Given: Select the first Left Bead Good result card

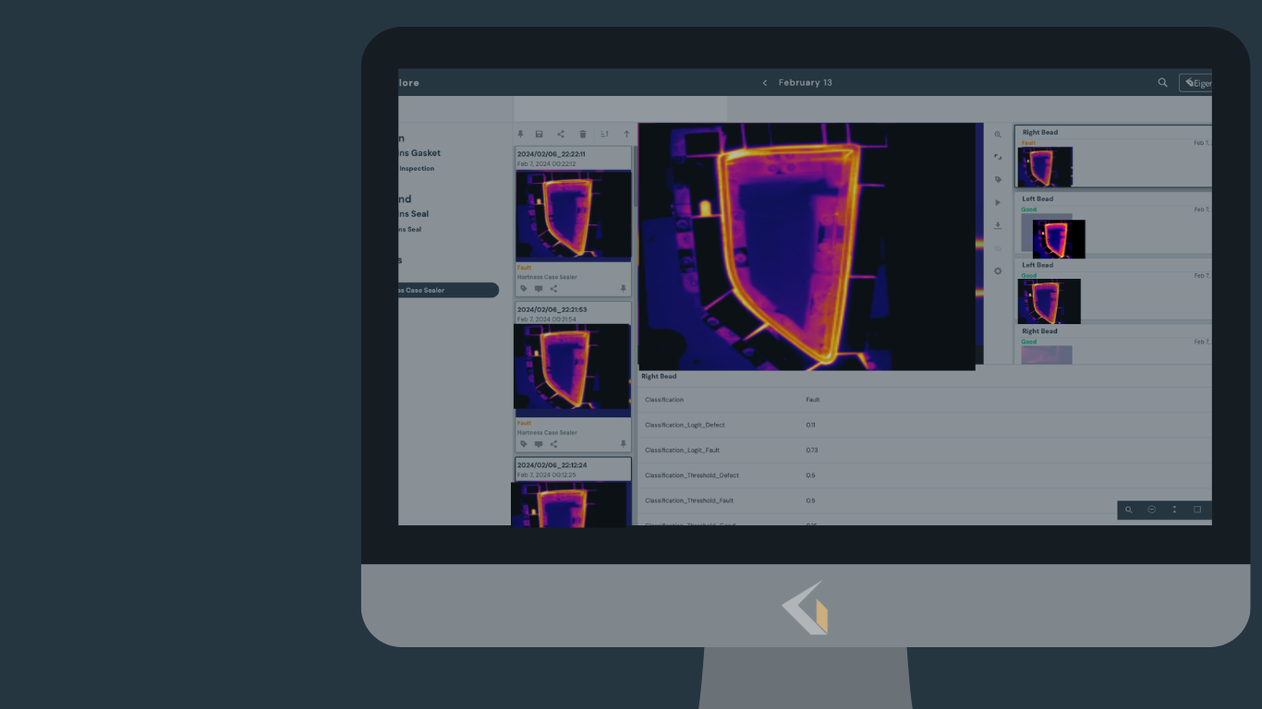Looking at the screenshot, I should (x=1113, y=223).
